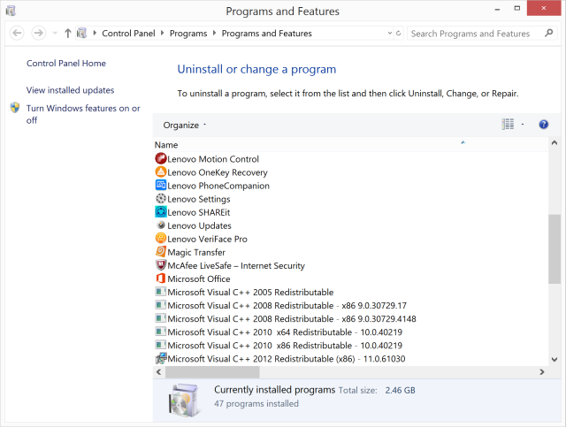Open View installed updates link
Image resolution: width=566 pixels, height=427 pixels.
coord(70,90)
